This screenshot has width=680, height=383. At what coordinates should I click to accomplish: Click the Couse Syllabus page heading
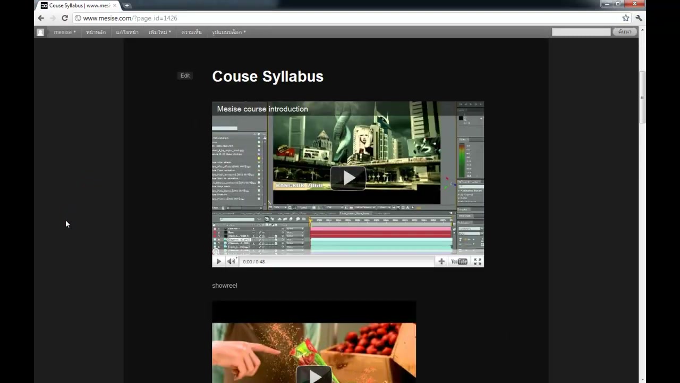pos(268,76)
